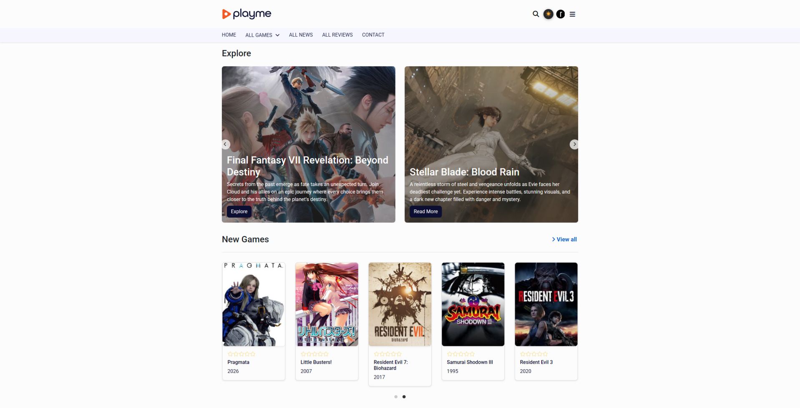Click the 1995 year under Samurai Shodown III
Image resolution: width=800 pixels, height=408 pixels.
pos(453,371)
